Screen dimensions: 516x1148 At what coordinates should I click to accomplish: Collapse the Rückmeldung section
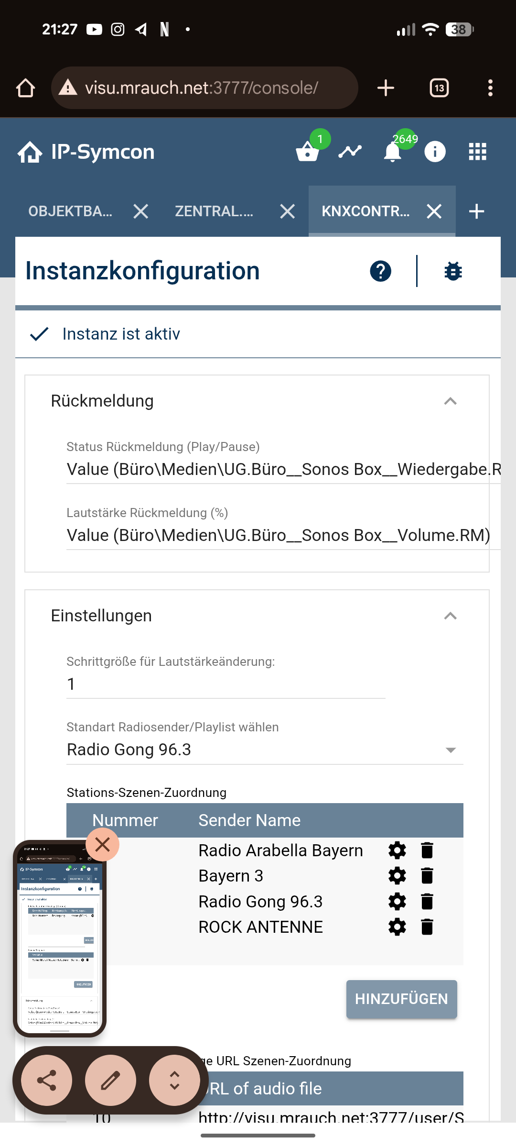point(450,401)
